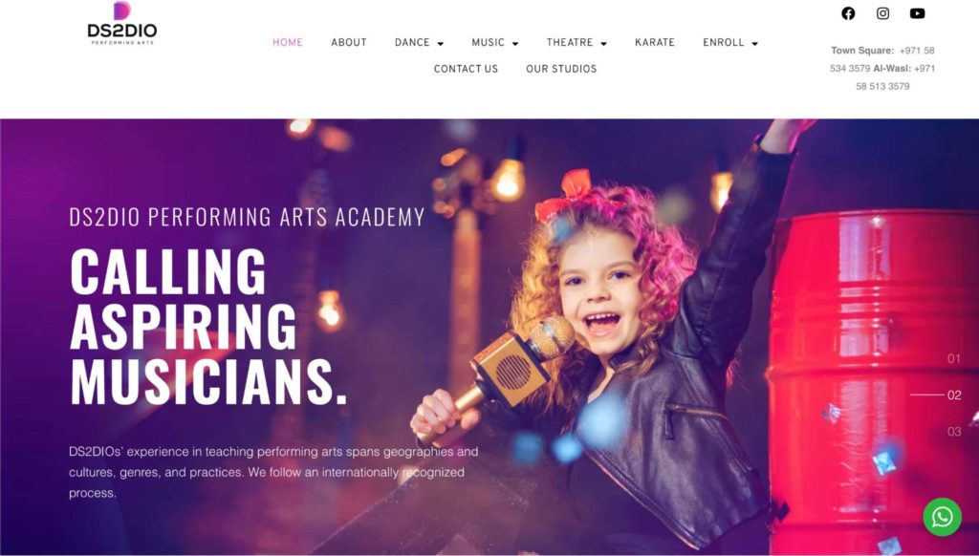The height and width of the screenshot is (556, 979).
Task: Navigate to Contact Us
Action: 466,69
